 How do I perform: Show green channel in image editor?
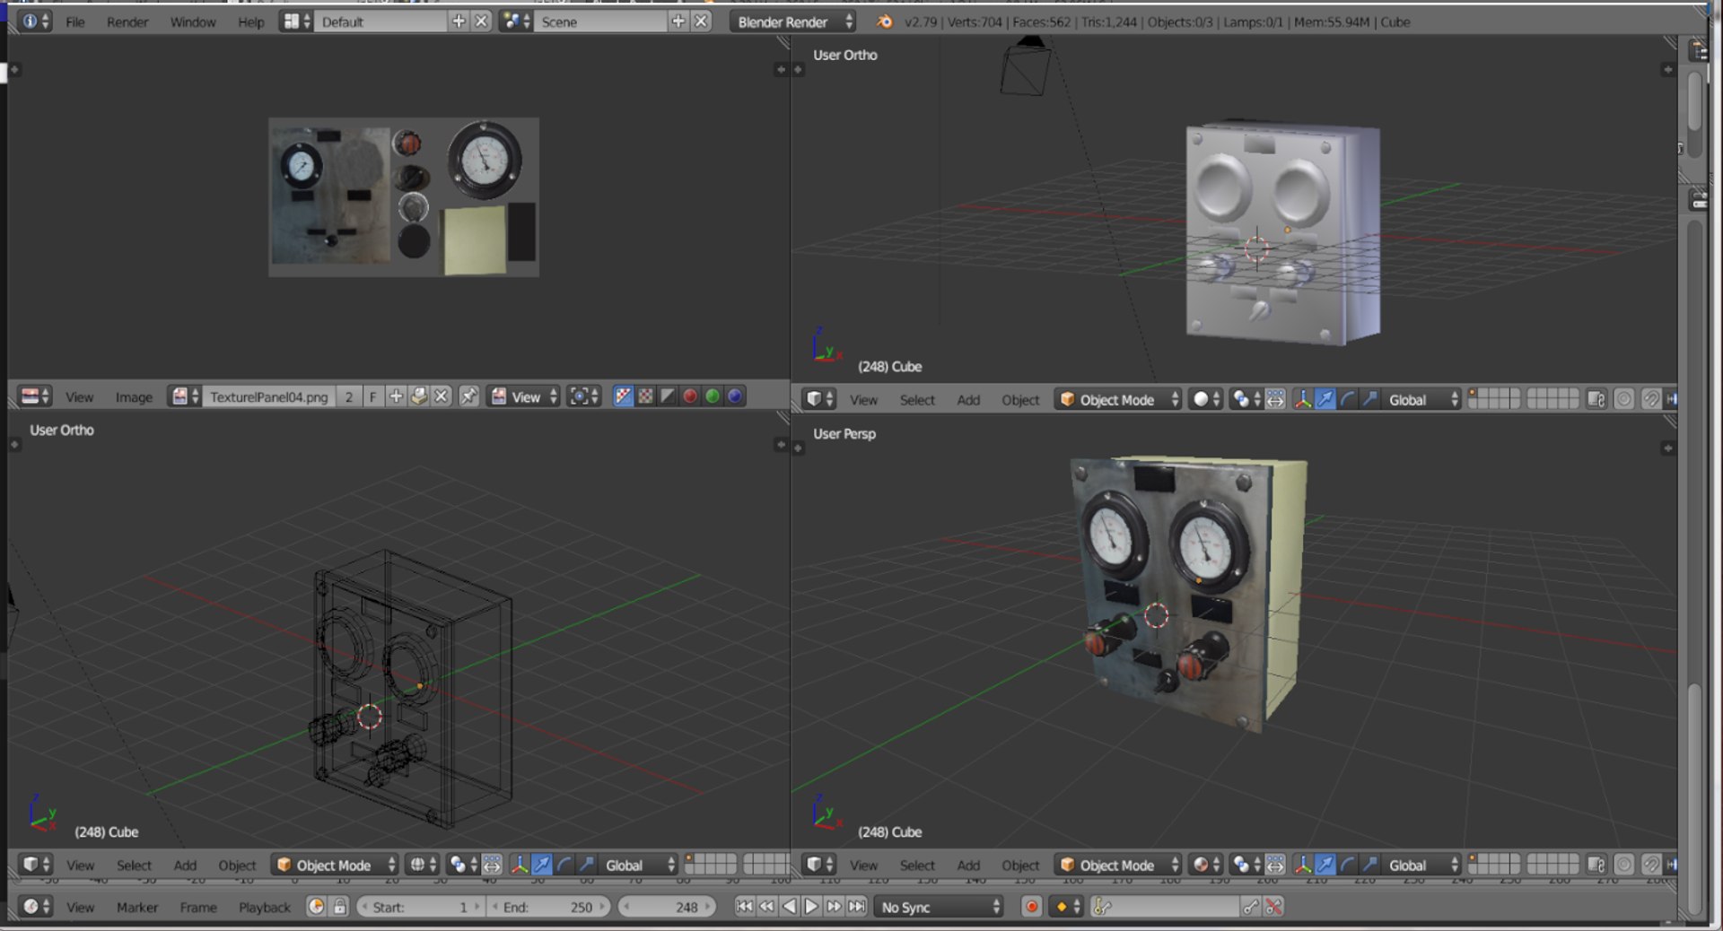coord(713,396)
